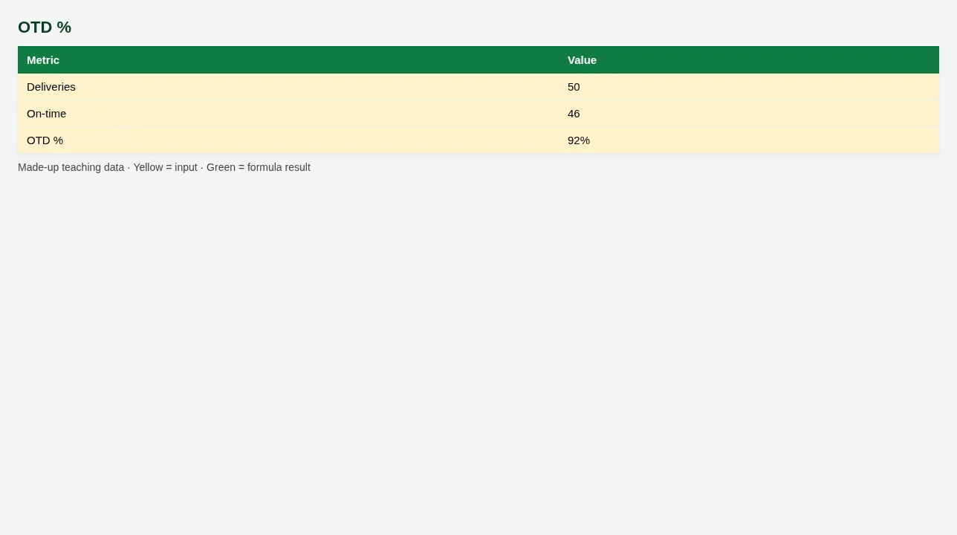Click the word 'Yellow' in the legend
Screen dimensions: 957x535
pyautogui.click(x=148, y=167)
